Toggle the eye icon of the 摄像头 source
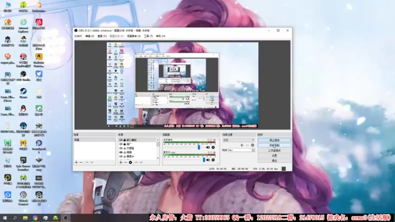The image size is (395, 222). [121, 156]
